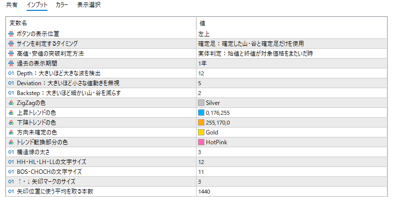Click the integer icon beside Deviation parameter

coord(11,83)
